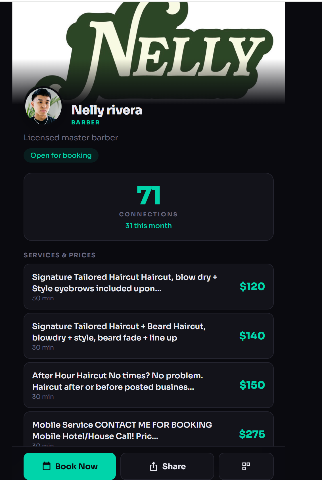Click the Services & Prices heading
This screenshot has height=480, width=322.
[60, 255]
